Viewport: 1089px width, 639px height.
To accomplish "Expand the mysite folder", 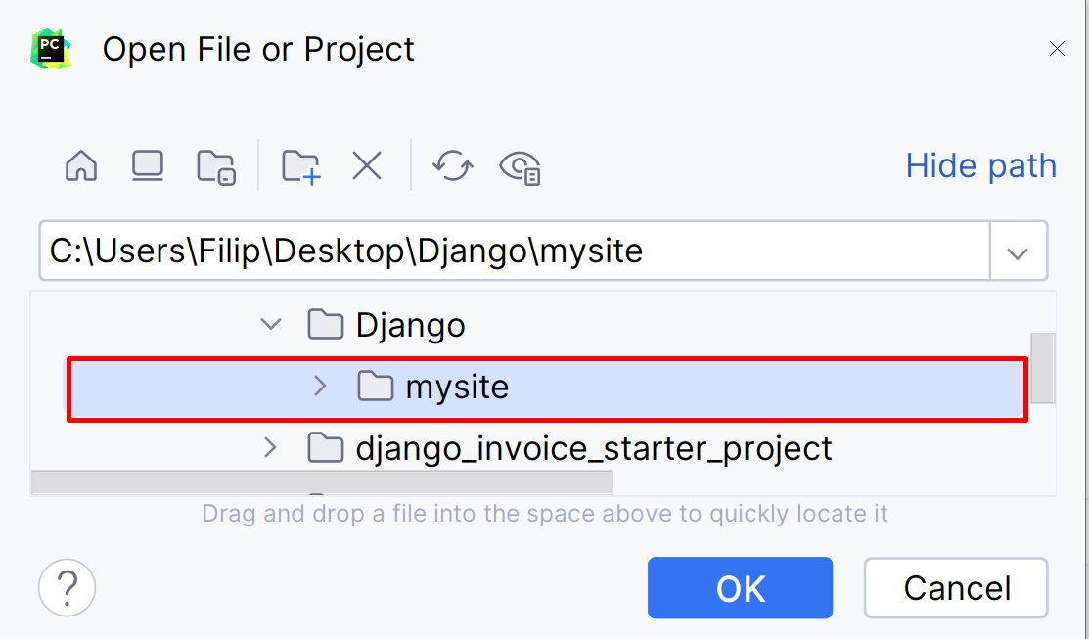I will [320, 387].
